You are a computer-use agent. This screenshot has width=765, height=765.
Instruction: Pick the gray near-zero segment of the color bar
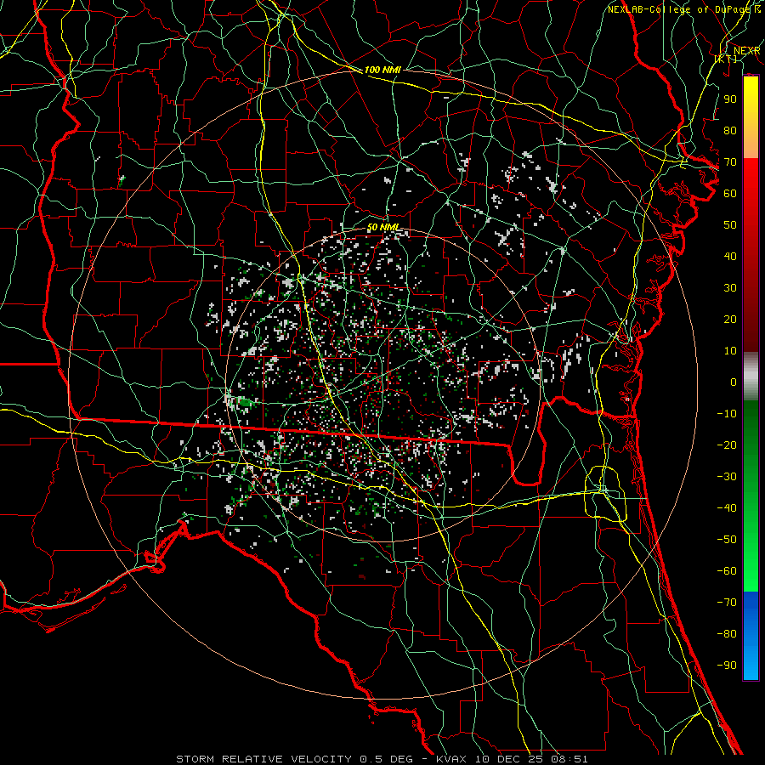(751, 377)
